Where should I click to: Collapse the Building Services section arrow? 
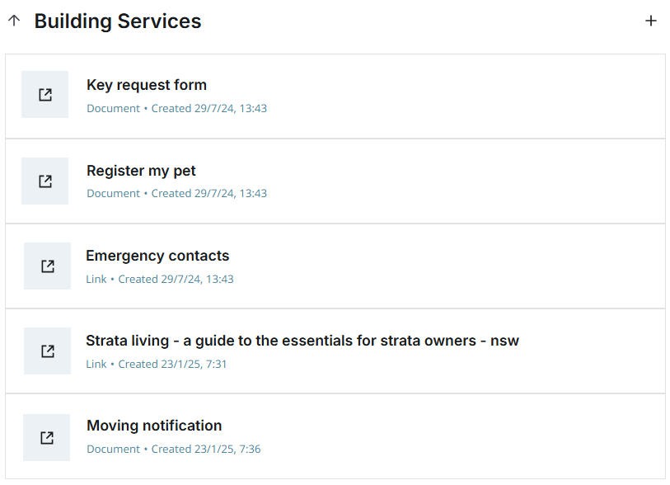pos(14,21)
